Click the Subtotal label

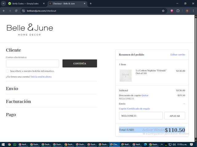pyautogui.click(x=123, y=90)
